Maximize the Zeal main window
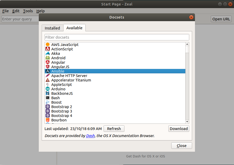The width and height of the screenshot is (234, 165). tap(225, 4)
